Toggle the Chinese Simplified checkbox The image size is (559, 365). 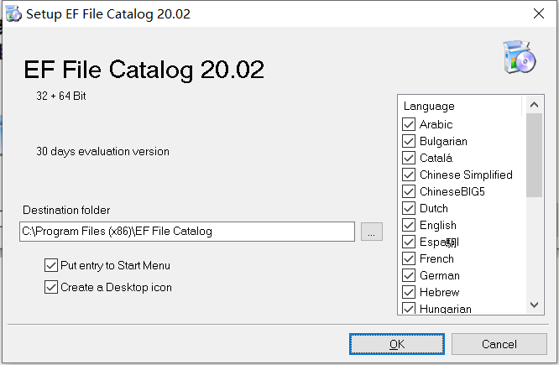click(409, 175)
